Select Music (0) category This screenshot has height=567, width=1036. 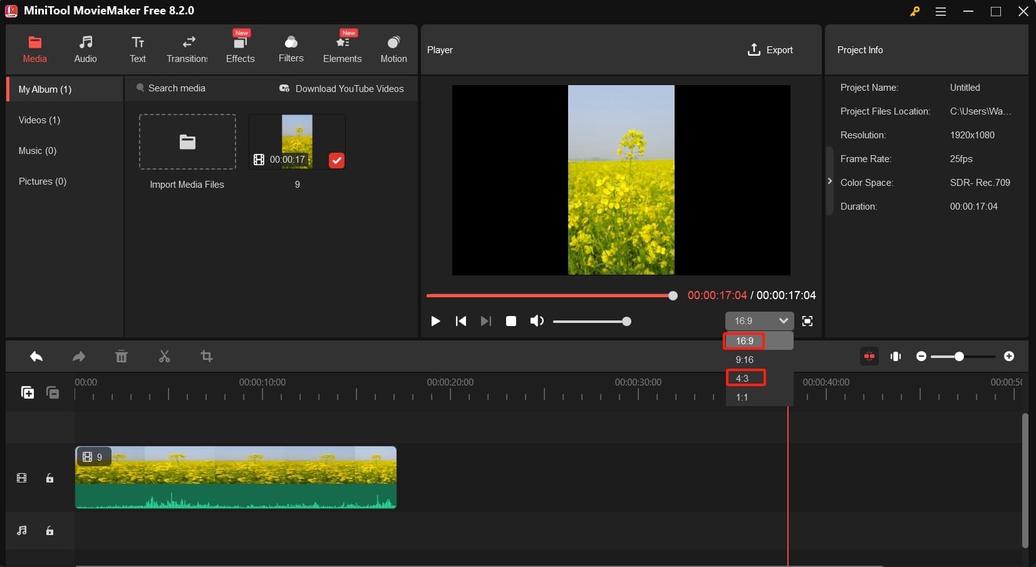38,151
